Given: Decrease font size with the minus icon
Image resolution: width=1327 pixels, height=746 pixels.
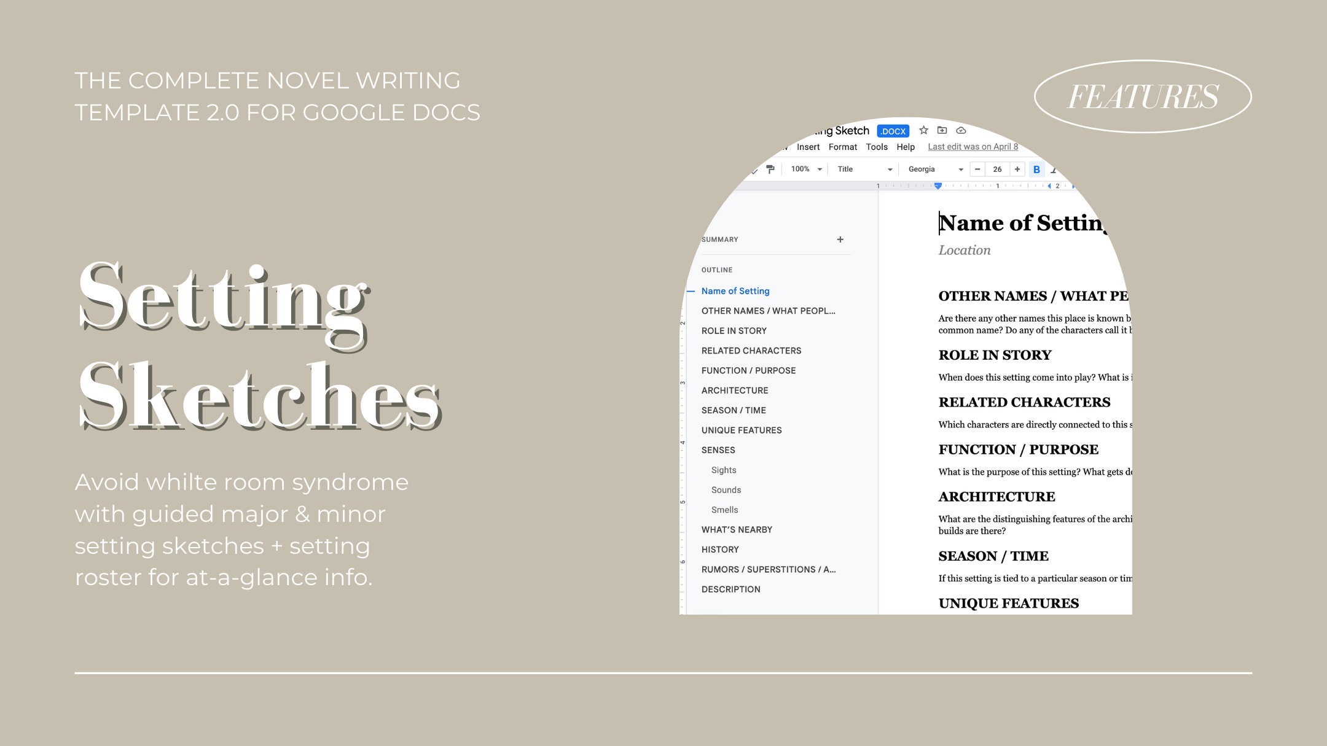Looking at the screenshot, I should tap(977, 169).
